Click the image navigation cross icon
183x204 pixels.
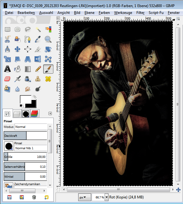point(178,190)
